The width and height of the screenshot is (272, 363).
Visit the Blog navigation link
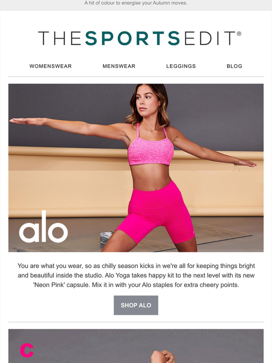point(234,66)
